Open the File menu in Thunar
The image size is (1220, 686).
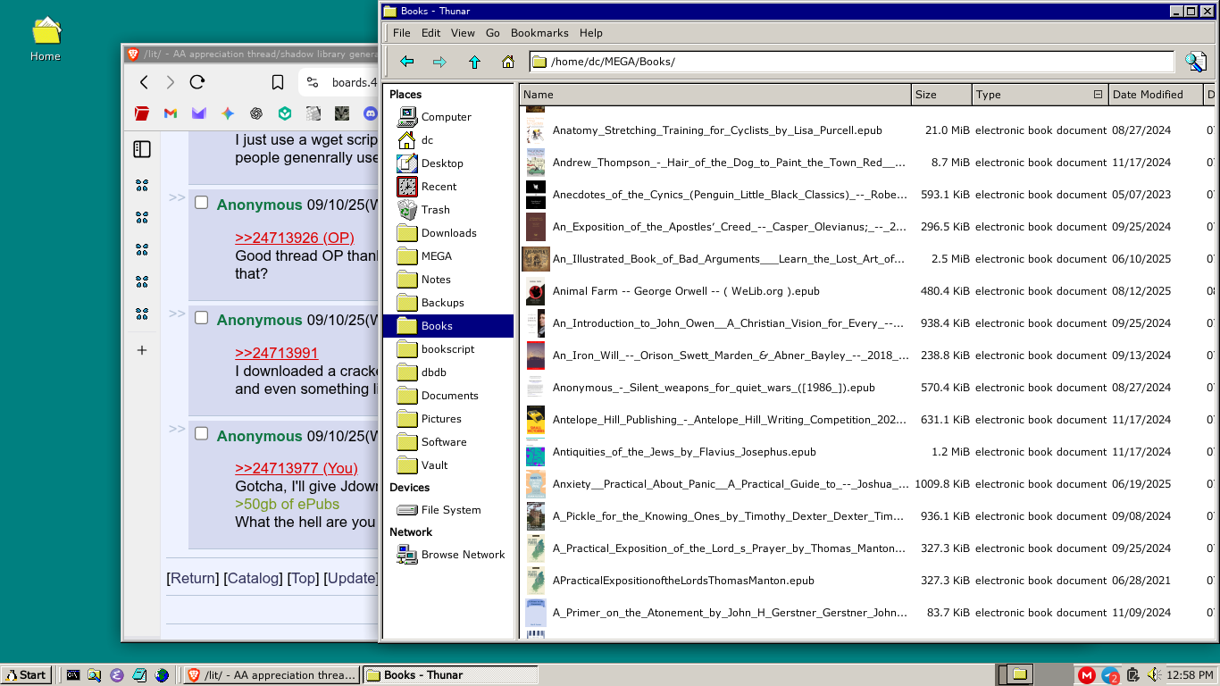(x=402, y=33)
